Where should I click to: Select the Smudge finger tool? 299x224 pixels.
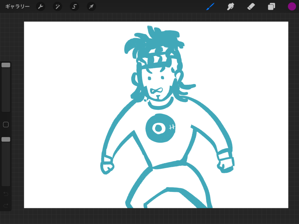(x=231, y=6)
